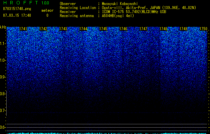This screenshot has height=134, width=210.
Task: Click the 1749 time marker
Action: point(183,29)
